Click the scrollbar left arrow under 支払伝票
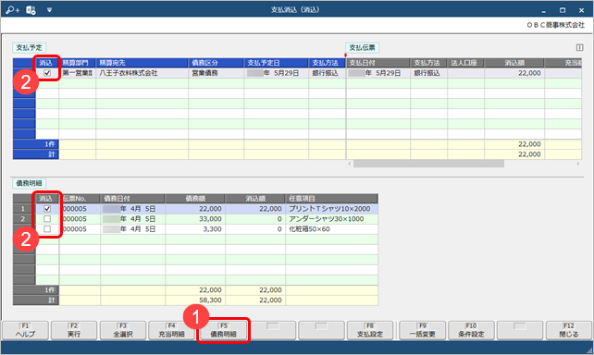 350,164
